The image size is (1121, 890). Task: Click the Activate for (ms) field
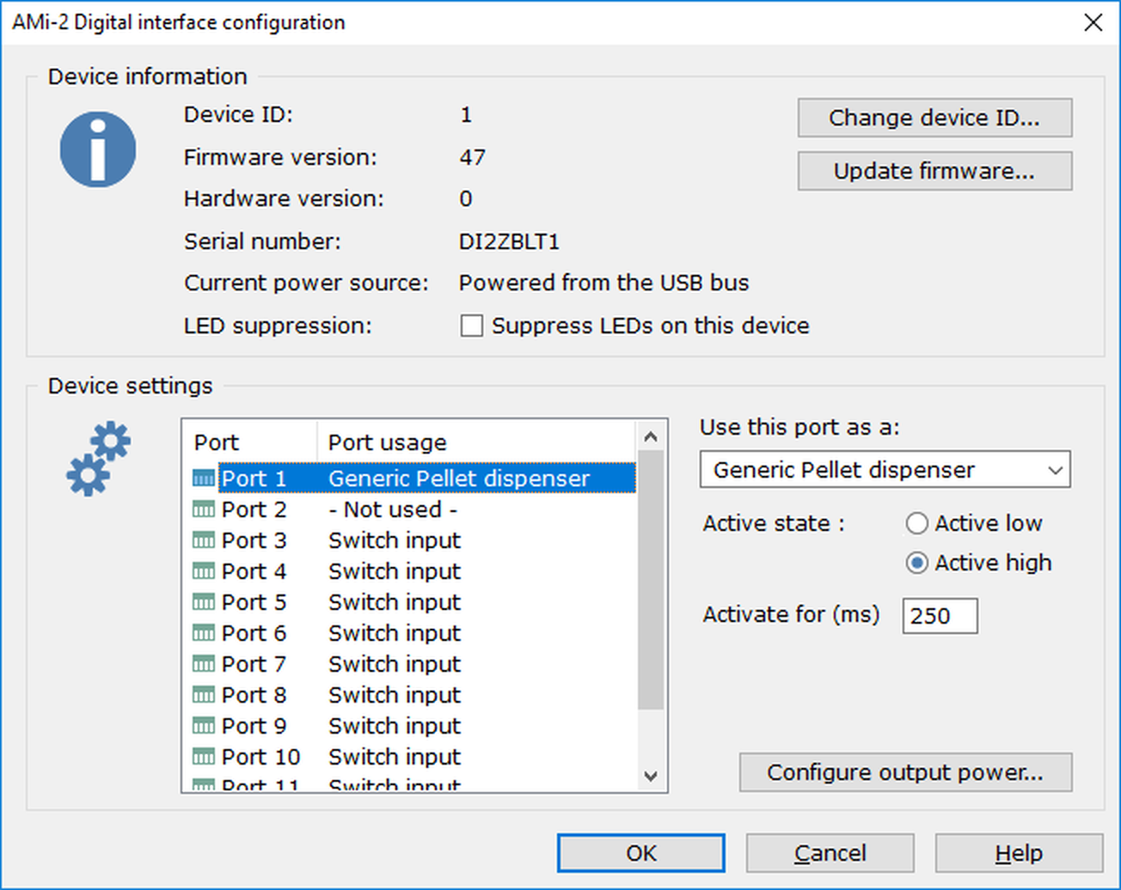pyautogui.click(x=939, y=616)
